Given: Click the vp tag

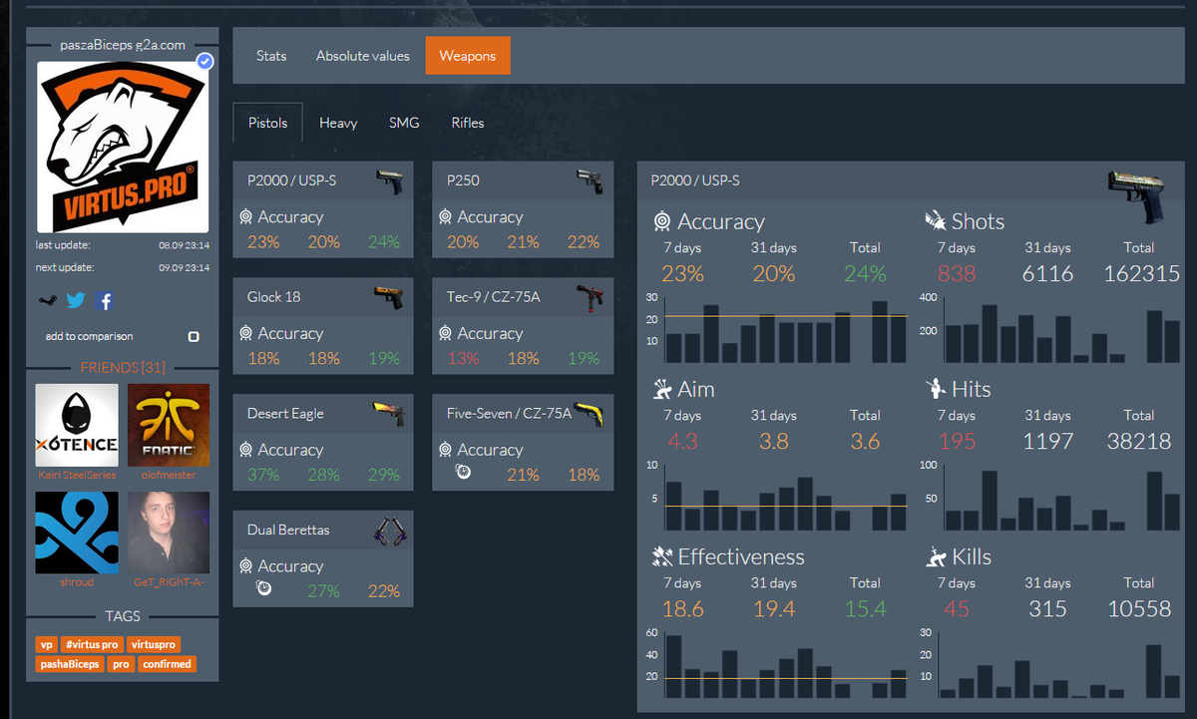Looking at the screenshot, I should [x=47, y=644].
